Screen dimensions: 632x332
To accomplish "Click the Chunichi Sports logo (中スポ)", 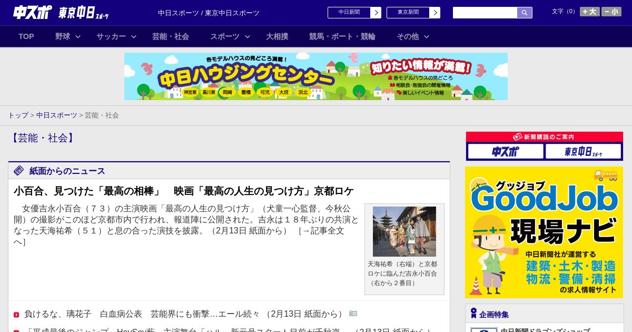I will (x=32, y=12).
